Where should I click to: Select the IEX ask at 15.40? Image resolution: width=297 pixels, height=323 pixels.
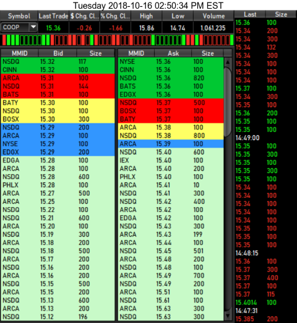[x=171, y=161]
